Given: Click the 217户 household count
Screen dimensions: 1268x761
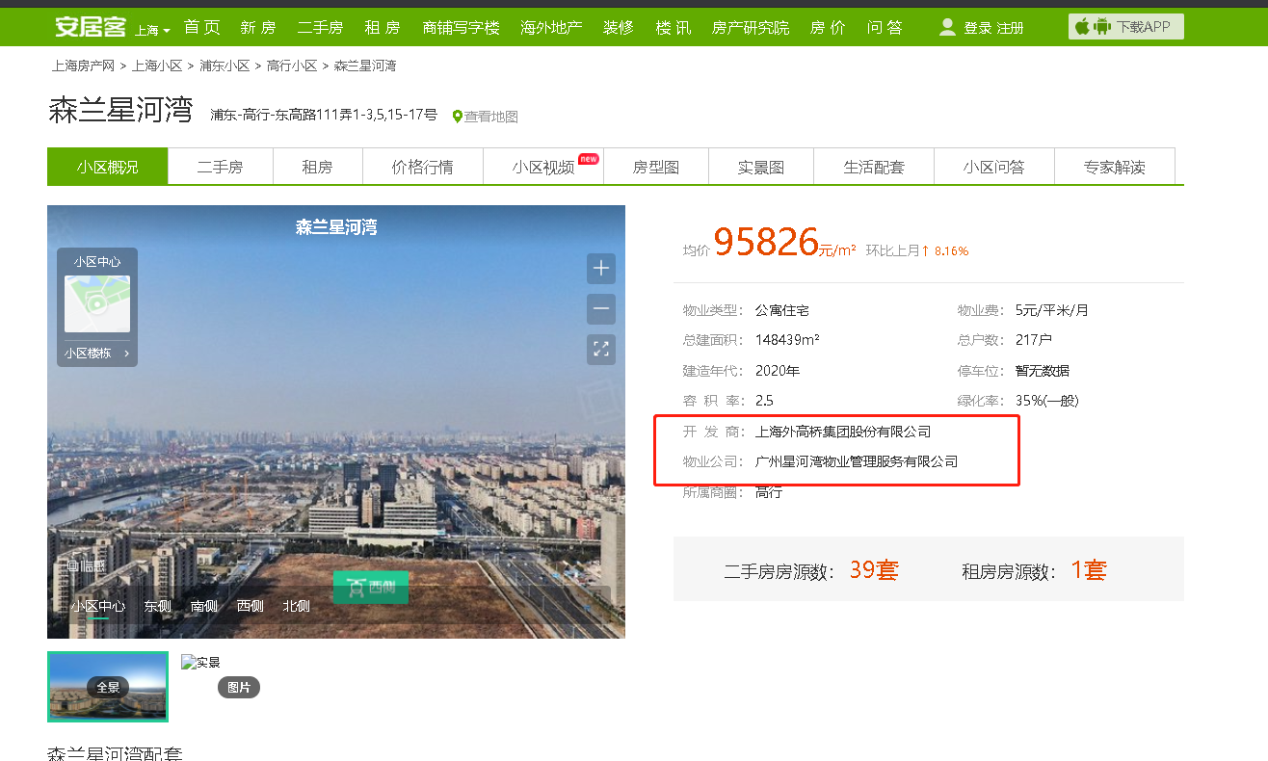Looking at the screenshot, I should click(1034, 340).
